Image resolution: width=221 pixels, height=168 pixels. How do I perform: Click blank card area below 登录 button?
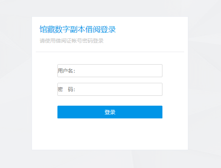(110, 134)
